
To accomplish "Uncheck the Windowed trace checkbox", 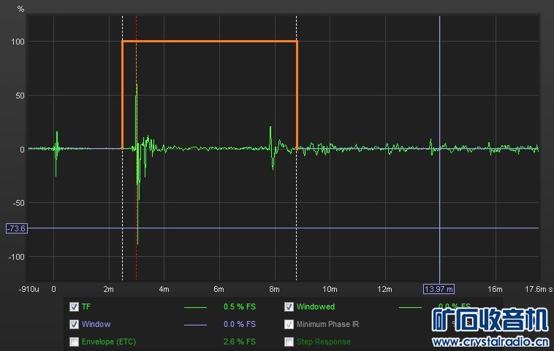I will pyautogui.click(x=289, y=306).
